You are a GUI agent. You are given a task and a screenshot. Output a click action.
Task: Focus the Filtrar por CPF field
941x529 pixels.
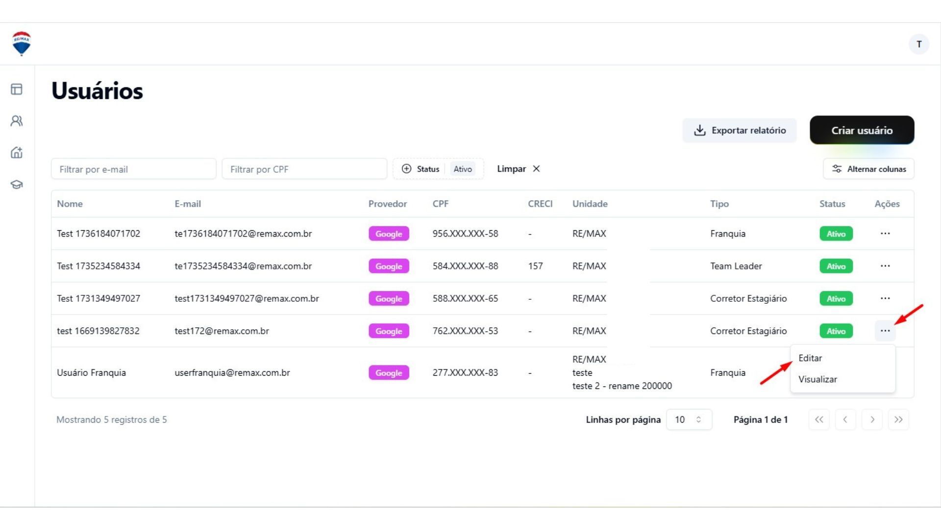coord(304,169)
